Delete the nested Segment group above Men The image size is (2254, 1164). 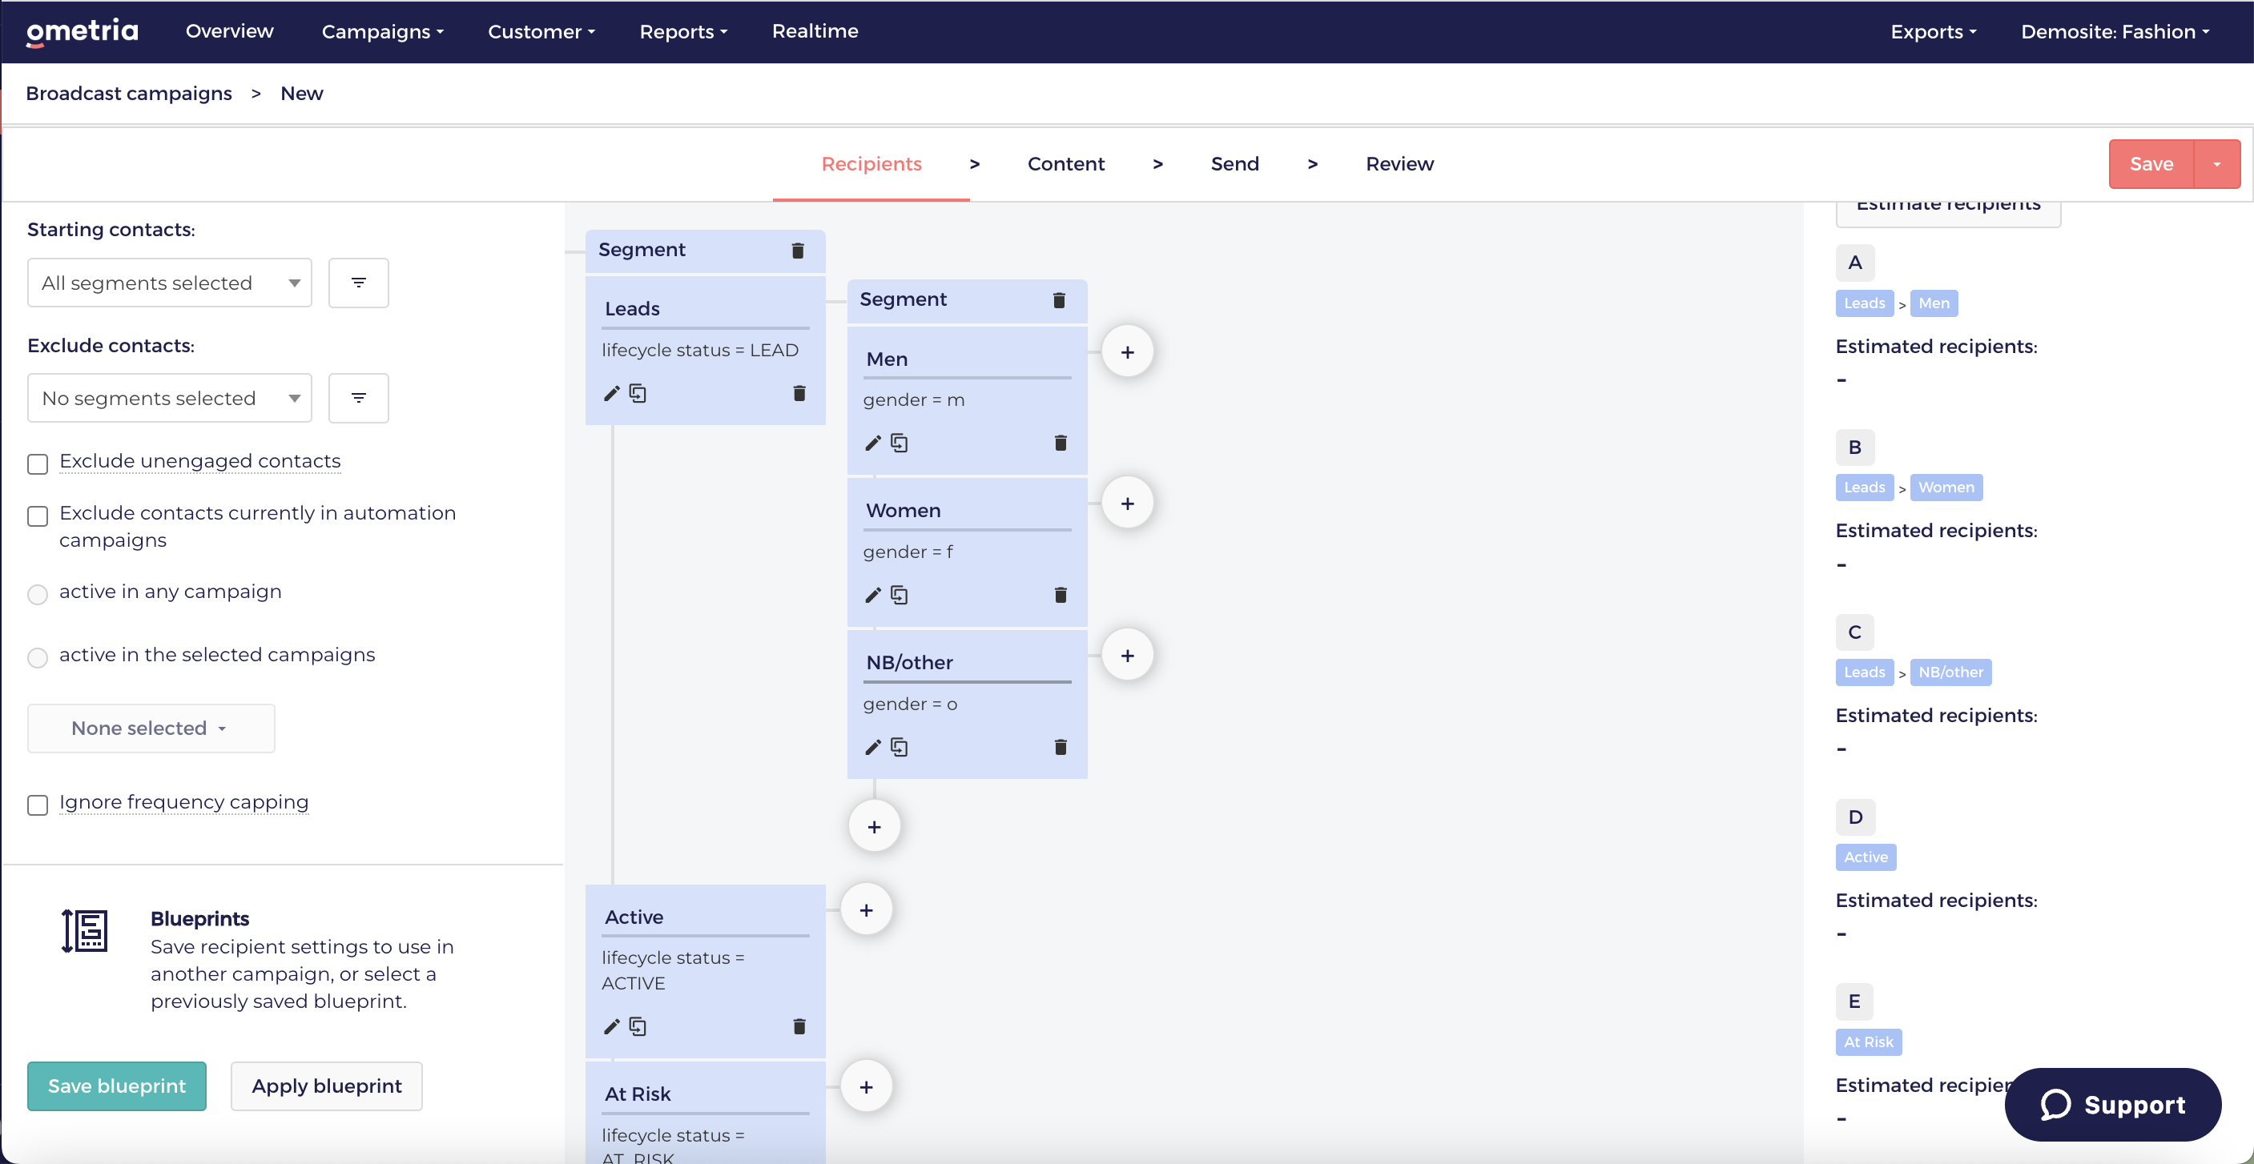[1059, 300]
